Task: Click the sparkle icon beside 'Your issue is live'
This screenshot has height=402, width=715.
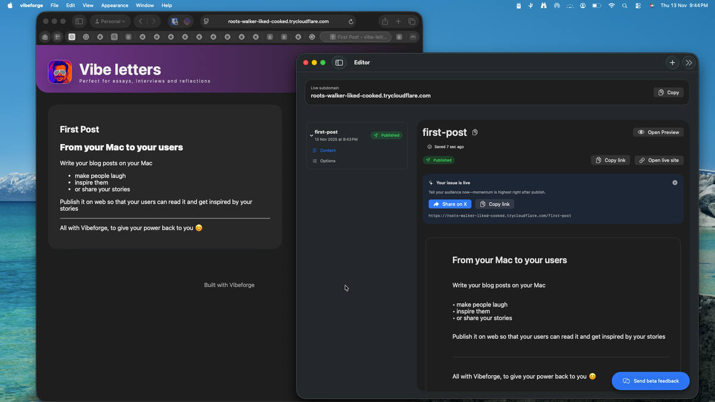Action: tap(431, 183)
